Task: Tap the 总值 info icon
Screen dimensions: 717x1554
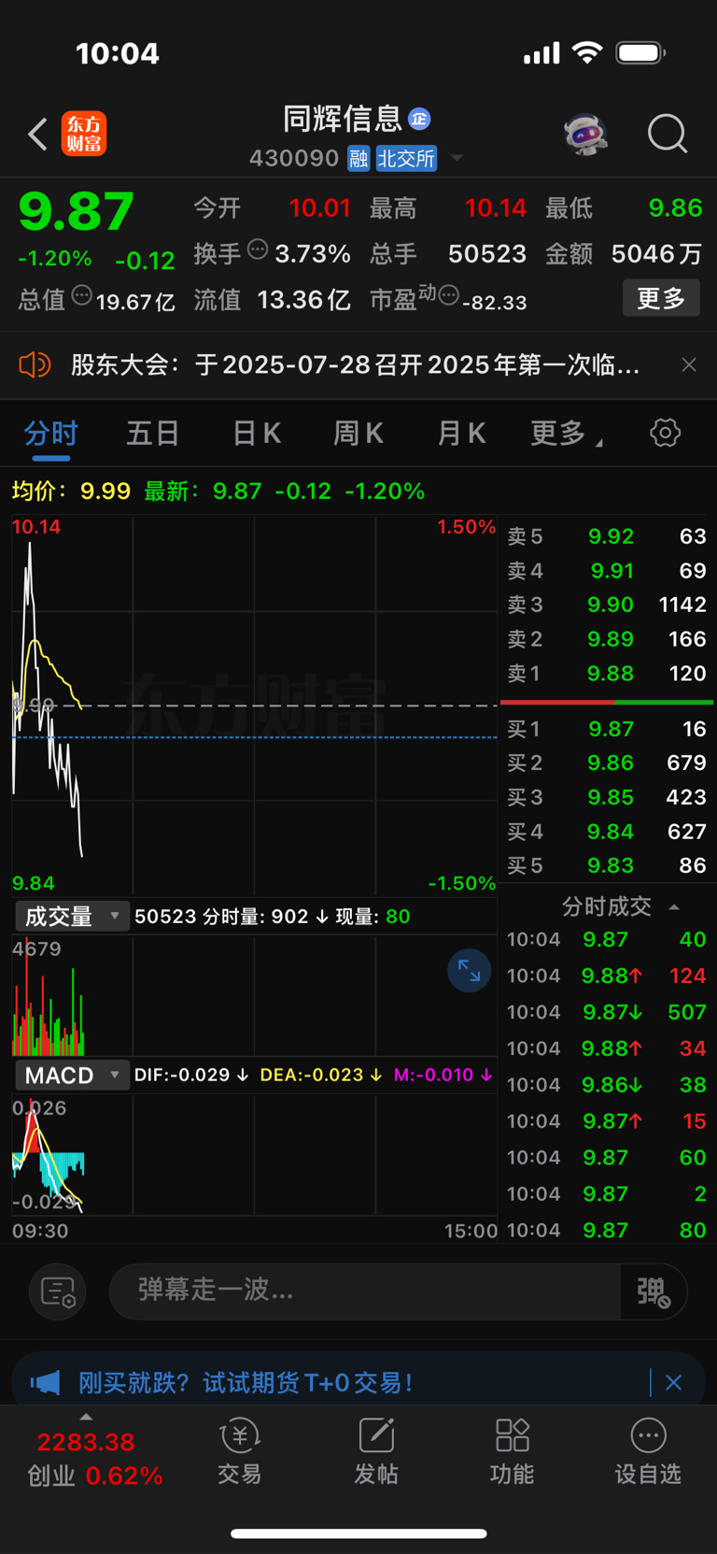Action: pos(82,296)
